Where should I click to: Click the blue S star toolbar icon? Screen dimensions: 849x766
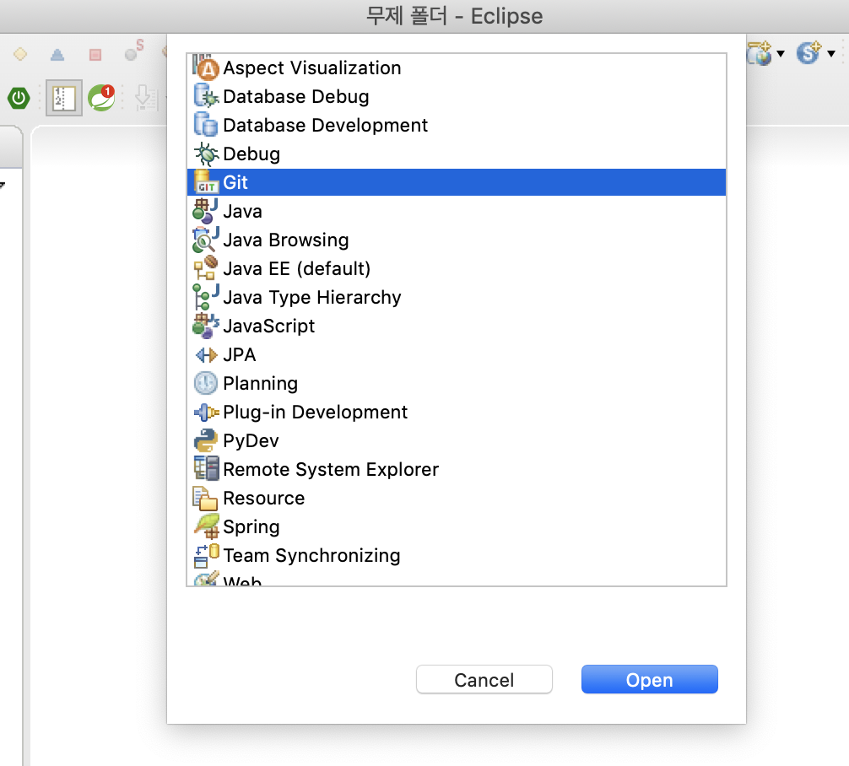809,53
